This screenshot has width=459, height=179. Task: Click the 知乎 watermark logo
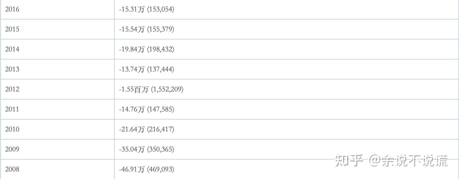point(349,161)
